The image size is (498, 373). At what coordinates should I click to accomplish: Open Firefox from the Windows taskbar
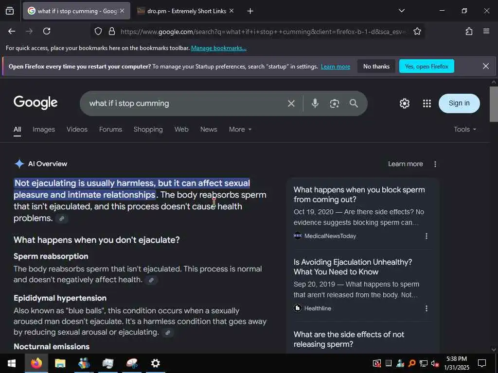coord(36,363)
